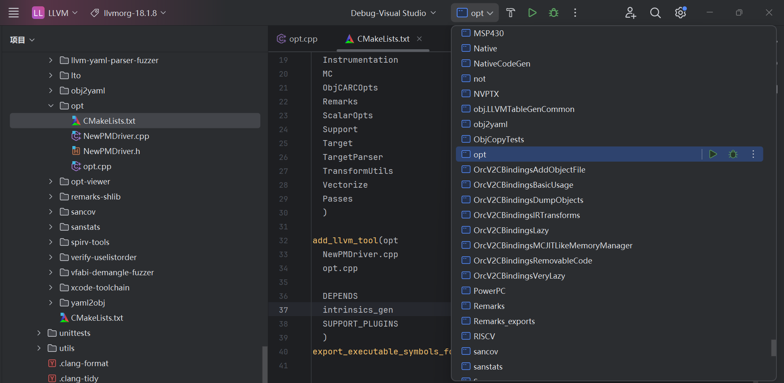
Task: Expand the utils folder
Action: point(39,348)
